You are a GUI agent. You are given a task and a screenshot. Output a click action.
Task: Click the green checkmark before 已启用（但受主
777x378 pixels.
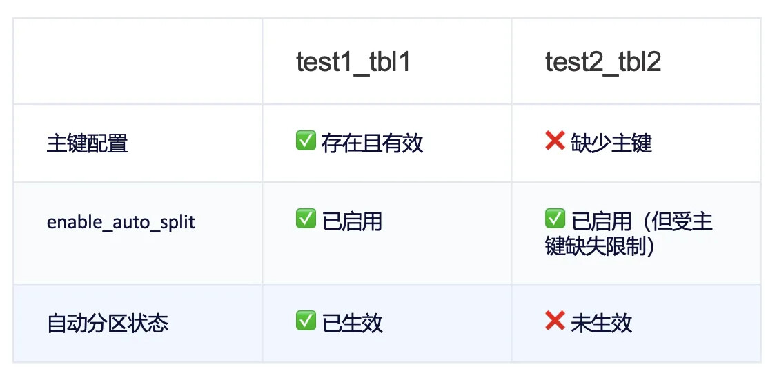point(555,220)
